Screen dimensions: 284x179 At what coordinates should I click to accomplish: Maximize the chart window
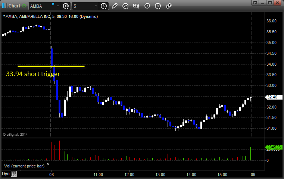(x=270, y=3)
